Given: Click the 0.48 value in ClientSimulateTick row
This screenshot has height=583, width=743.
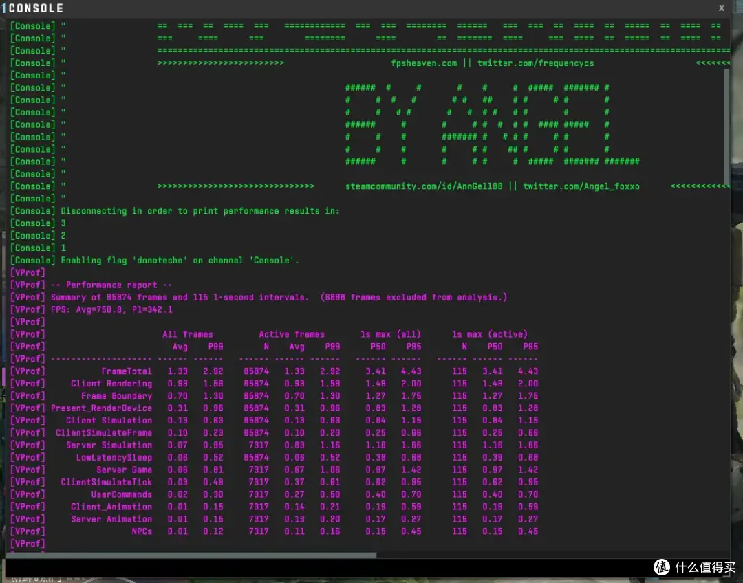Looking at the screenshot, I should pos(213,482).
